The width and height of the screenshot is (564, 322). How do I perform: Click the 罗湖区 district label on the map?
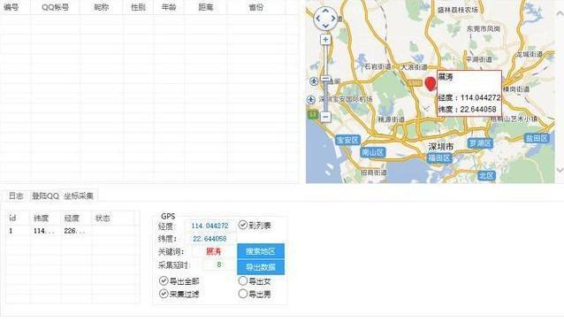[480, 143]
